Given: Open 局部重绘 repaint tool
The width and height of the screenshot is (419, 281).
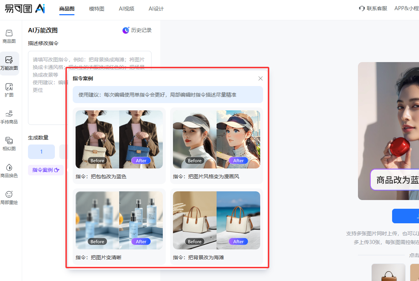Looking at the screenshot, I should click(9, 197).
